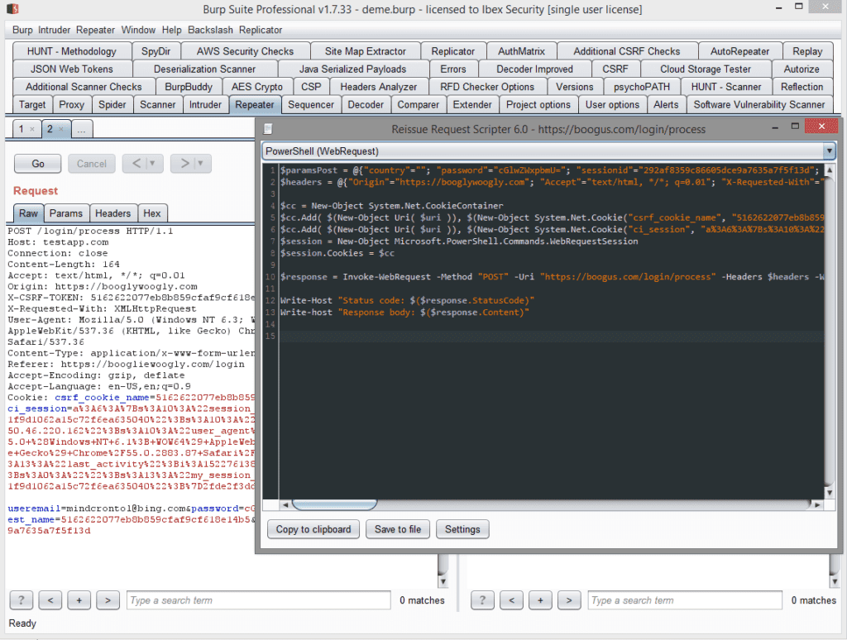847x640 pixels.
Task: Open the Extender tab
Action: pyautogui.click(x=472, y=105)
